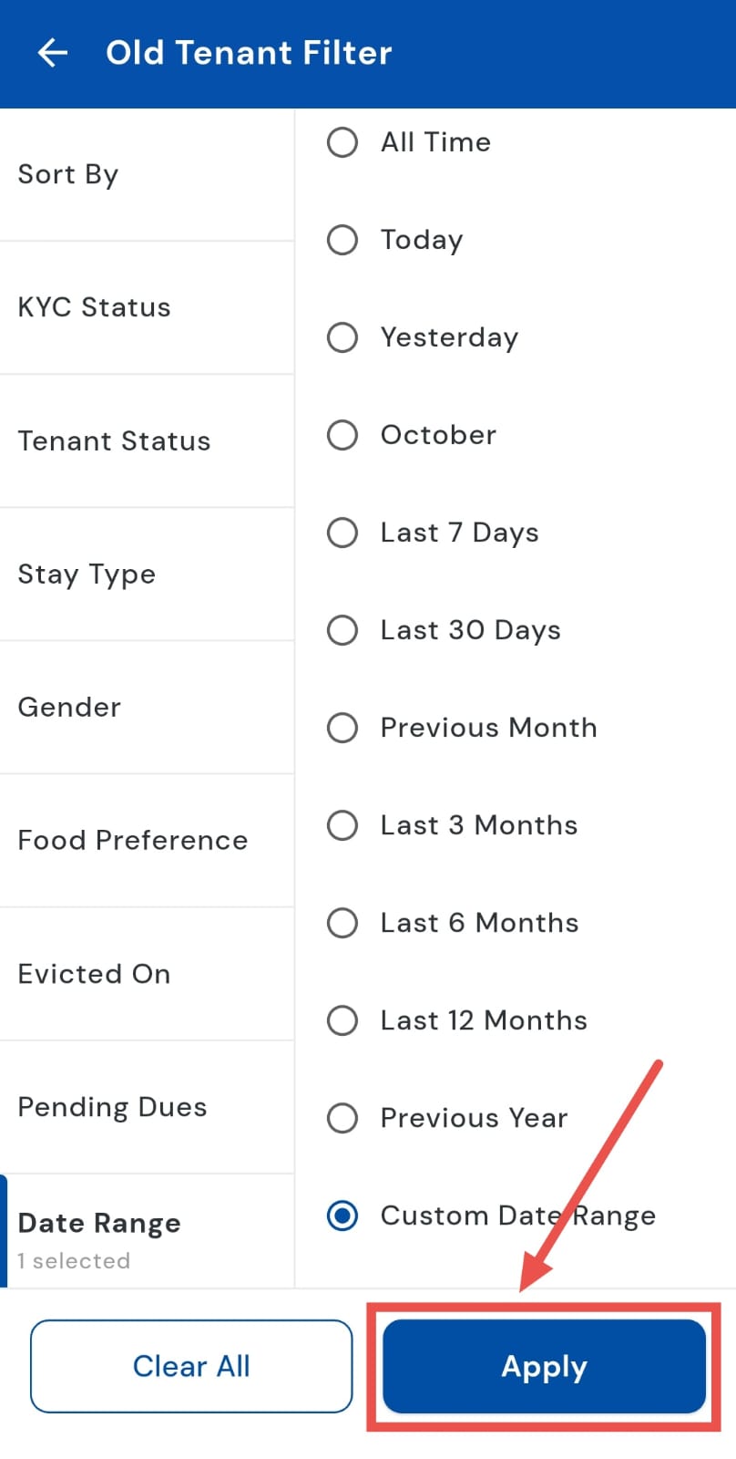Screen dimensions: 736x1459
Task: Select Yesterday radio button
Action: (x=342, y=337)
